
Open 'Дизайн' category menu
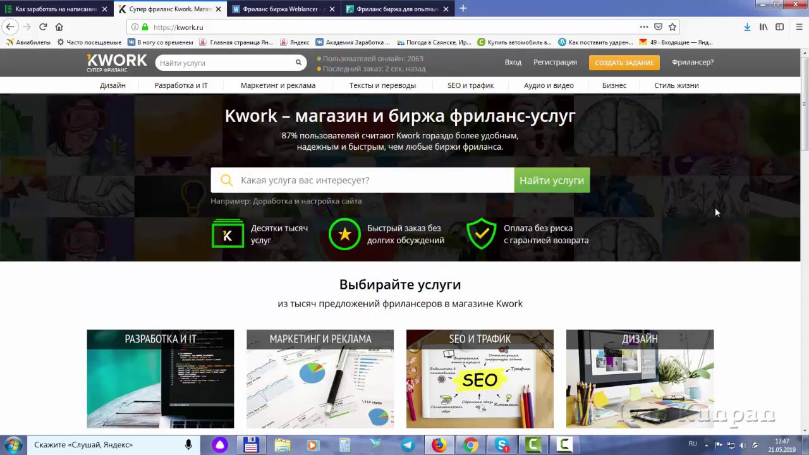click(x=113, y=85)
